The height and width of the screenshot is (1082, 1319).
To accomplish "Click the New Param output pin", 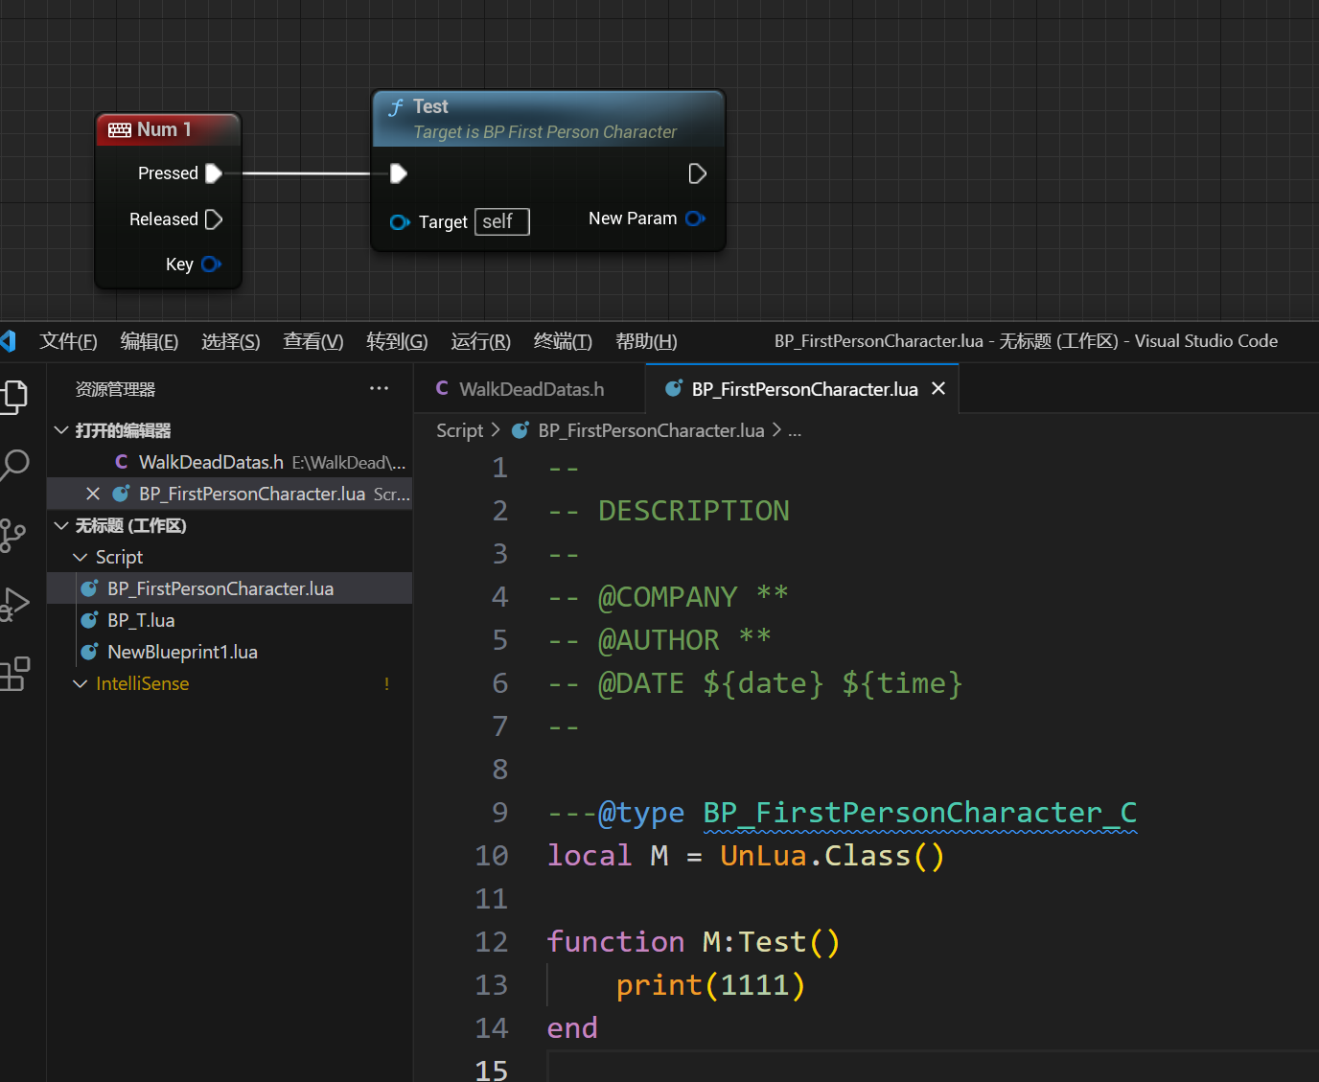I will click(695, 219).
